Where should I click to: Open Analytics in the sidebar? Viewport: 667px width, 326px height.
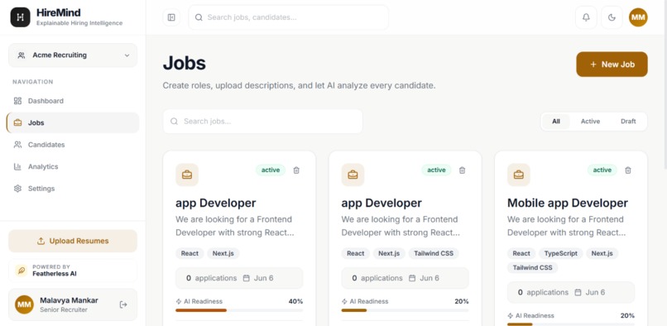coord(73,166)
